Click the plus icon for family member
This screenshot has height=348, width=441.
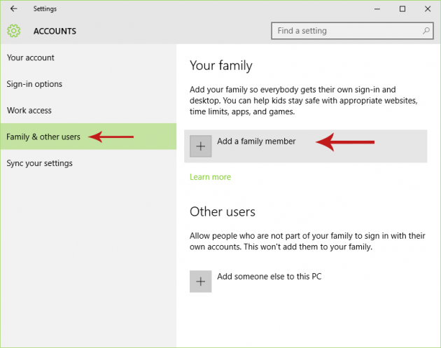(x=201, y=146)
